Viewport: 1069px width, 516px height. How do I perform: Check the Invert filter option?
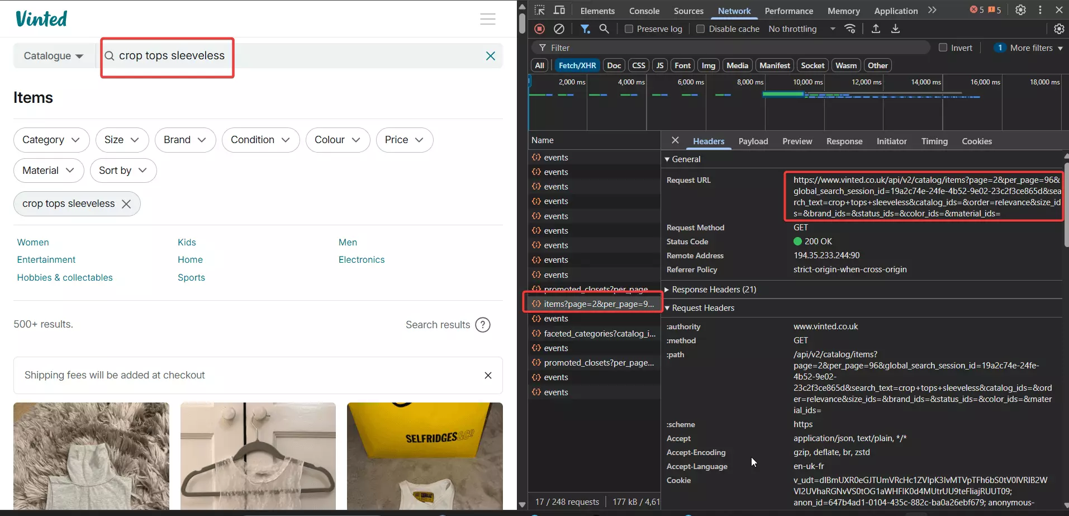point(943,48)
